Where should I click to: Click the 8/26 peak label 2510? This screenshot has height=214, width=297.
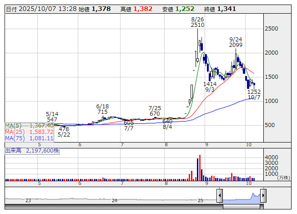coord(197,25)
